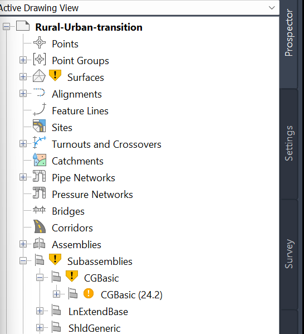This screenshot has width=304, height=334.
Task: Collapse the Subassemblies node
Action: point(23,261)
